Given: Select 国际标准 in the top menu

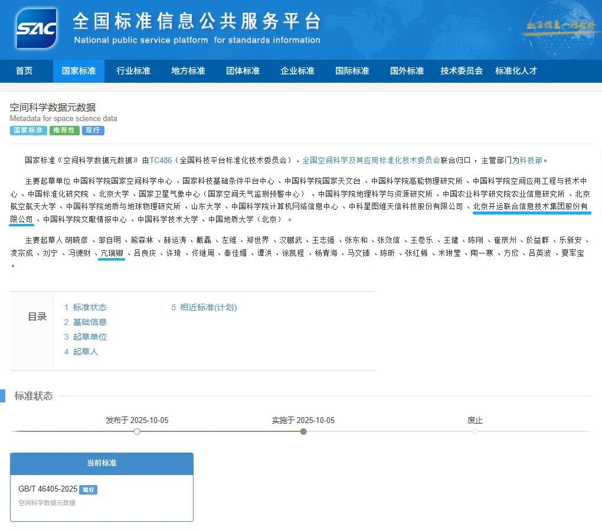Looking at the screenshot, I should pos(352,71).
